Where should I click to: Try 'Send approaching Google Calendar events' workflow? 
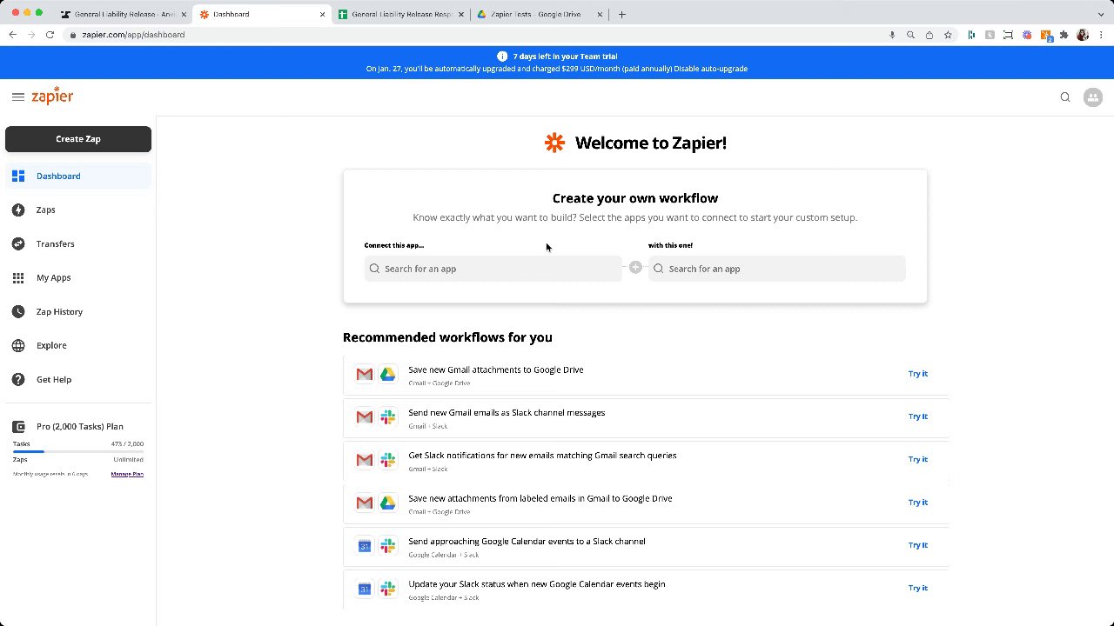coord(918,545)
